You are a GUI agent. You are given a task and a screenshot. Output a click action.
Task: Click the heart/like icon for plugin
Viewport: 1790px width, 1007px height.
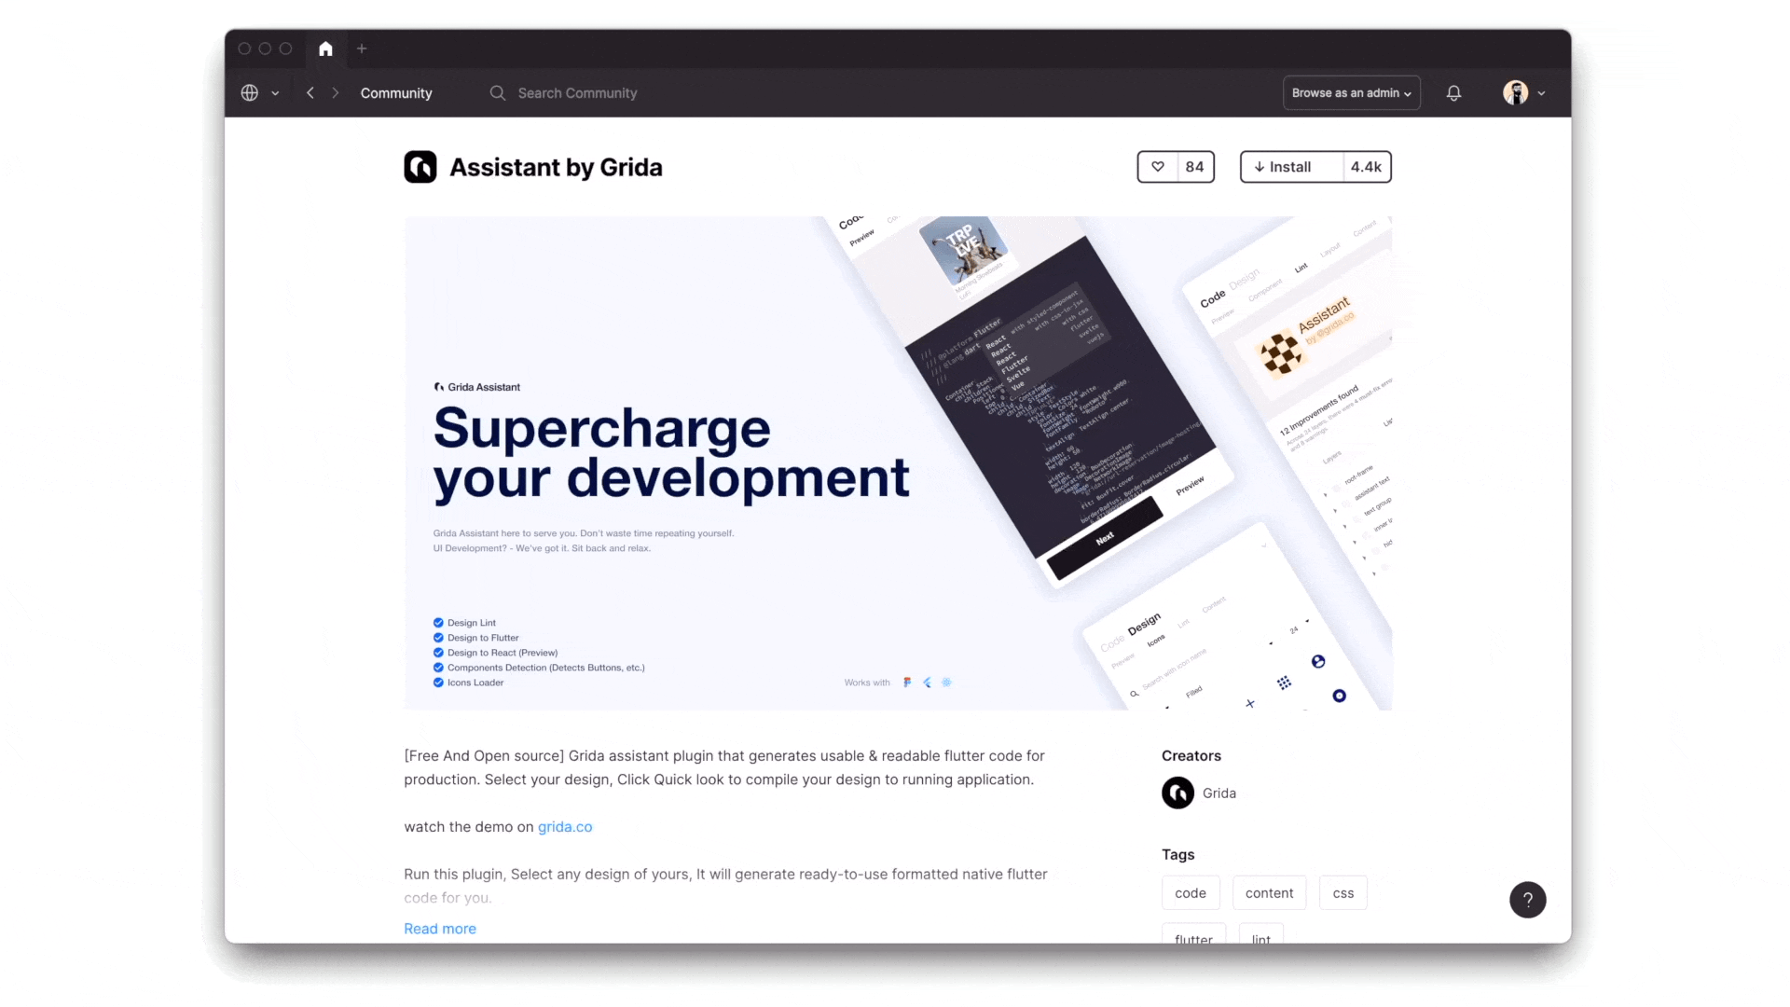[x=1157, y=166]
